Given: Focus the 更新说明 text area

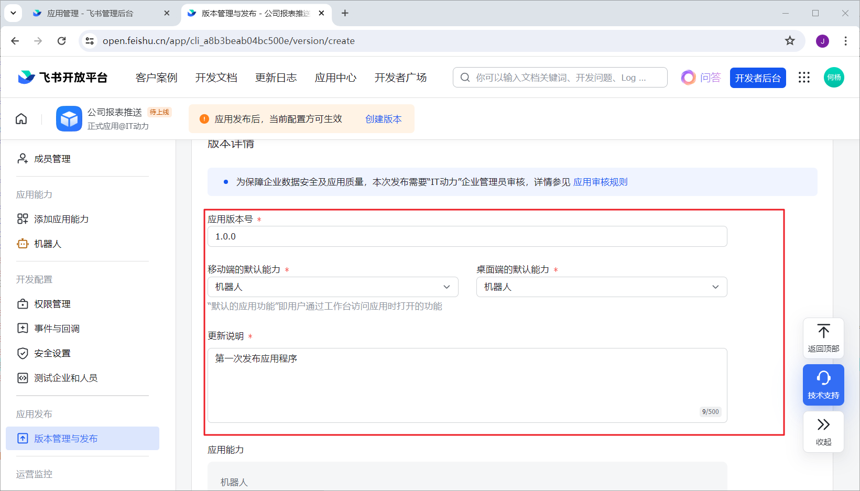Looking at the screenshot, I should [x=467, y=385].
